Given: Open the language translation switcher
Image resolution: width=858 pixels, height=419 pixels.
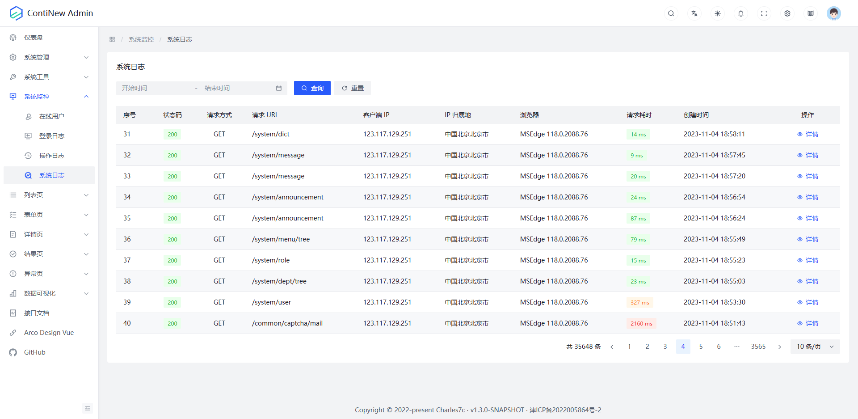Looking at the screenshot, I should point(694,13).
